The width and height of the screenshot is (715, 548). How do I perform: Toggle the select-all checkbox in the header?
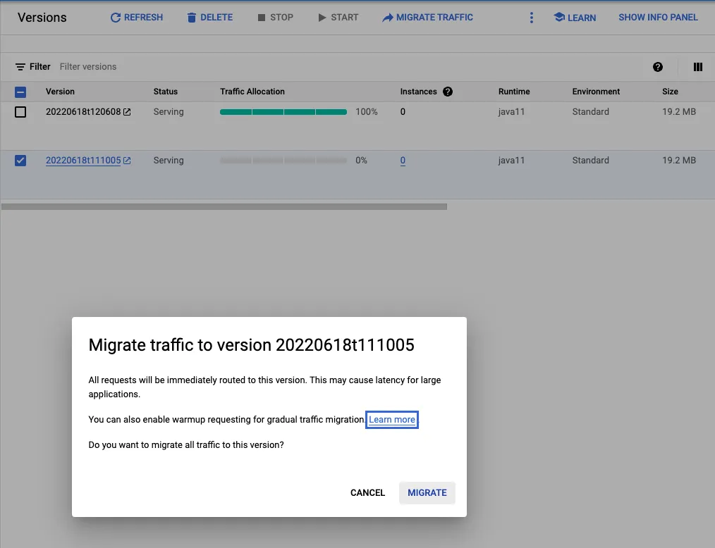pyautogui.click(x=20, y=92)
